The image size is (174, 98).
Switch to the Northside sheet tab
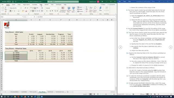50,92
